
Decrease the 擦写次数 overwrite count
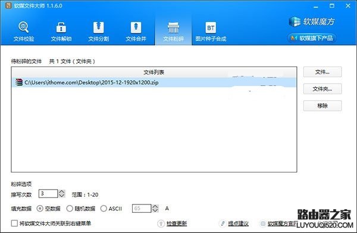[x=62, y=196]
